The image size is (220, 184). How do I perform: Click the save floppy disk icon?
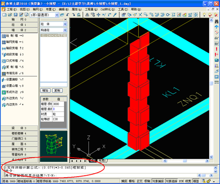coord(16,15)
